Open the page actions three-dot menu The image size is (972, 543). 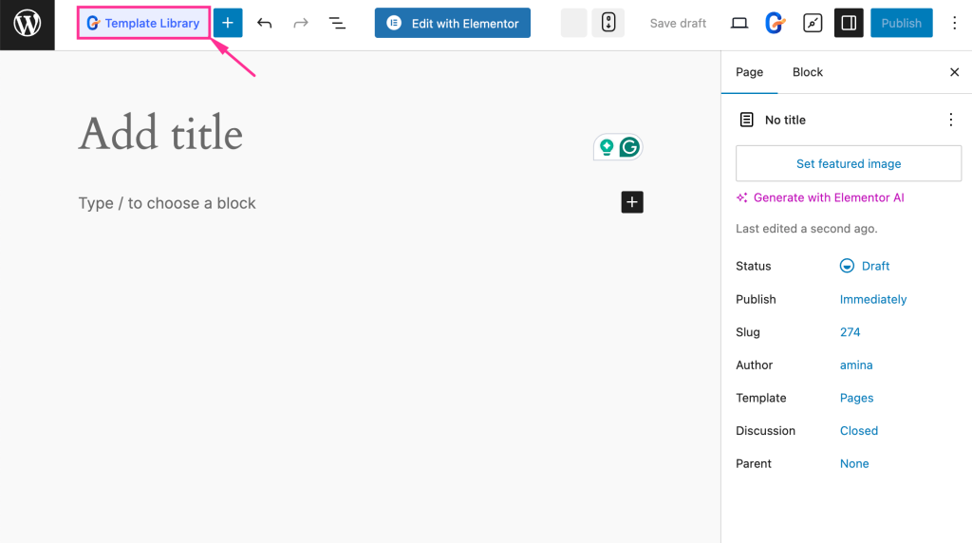point(951,120)
